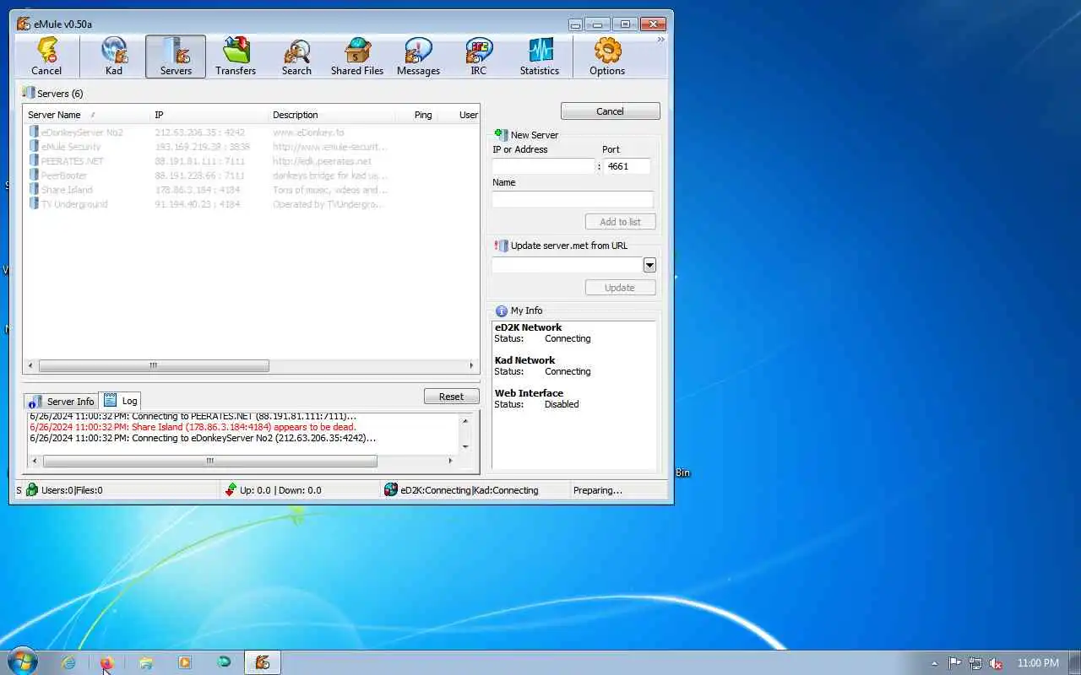
Task: Click the IP 212.63.206.35 : 4242 cell
Action: coord(200,132)
